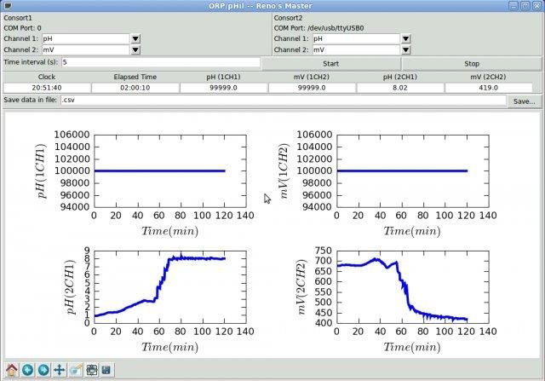Image resolution: width=545 pixels, height=381 pixels.
Task: Focus the Time interval (s) field
Action: (161, 62)
